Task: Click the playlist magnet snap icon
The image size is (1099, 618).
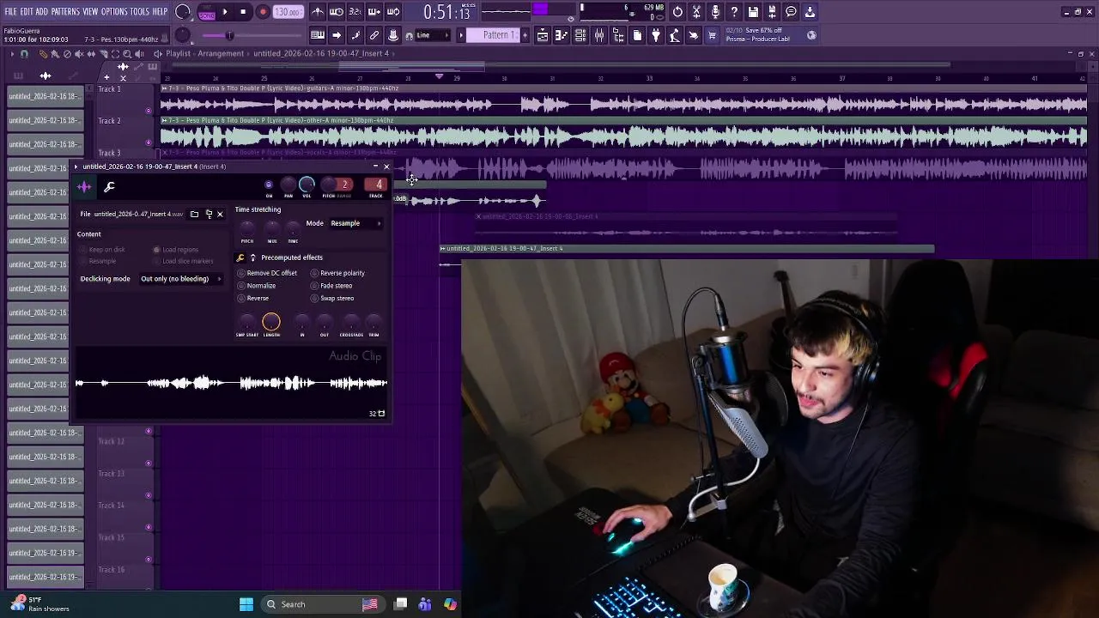Action: 24,54
